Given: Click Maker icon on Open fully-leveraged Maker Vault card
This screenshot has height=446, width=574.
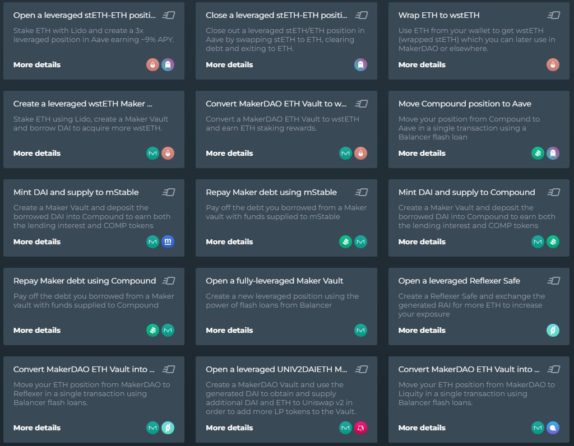Looking at the screenshot, I should (x=360, y=331).
